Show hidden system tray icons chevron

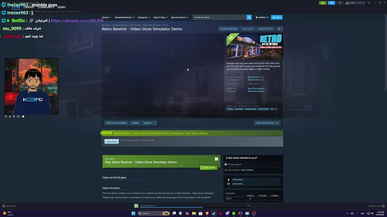(x=347, y=213)
